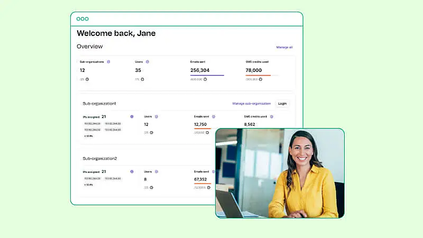Click icon beside Sub-organization1 SMS credits used
423x238 pixels.
272,116
